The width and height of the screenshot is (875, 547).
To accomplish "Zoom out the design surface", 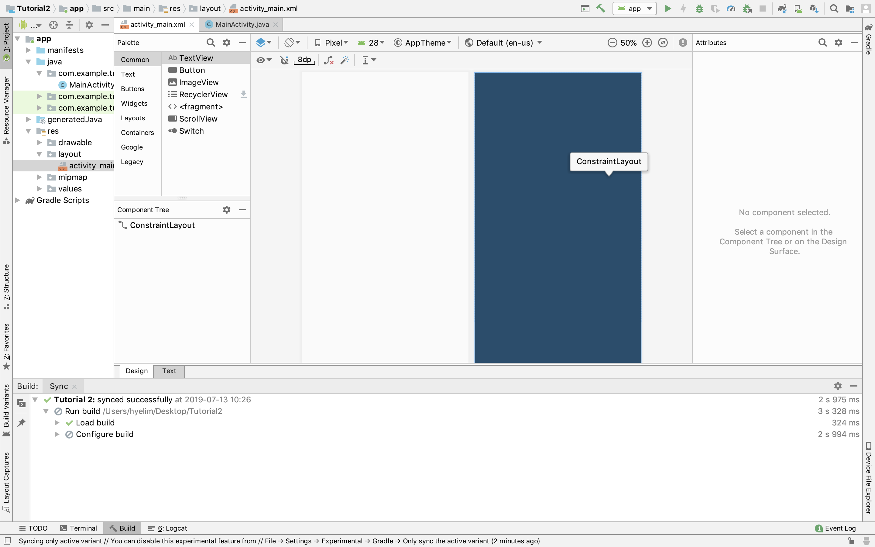I will coord(612,43).
